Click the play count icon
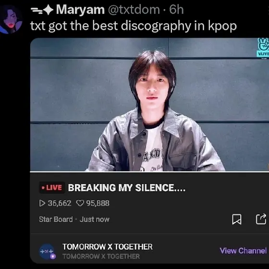 tap(42, 204)
